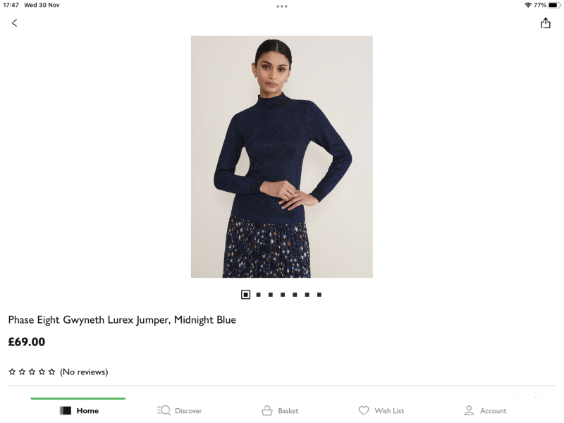Switch to the Wish List tab label

[x=389, y=411]
